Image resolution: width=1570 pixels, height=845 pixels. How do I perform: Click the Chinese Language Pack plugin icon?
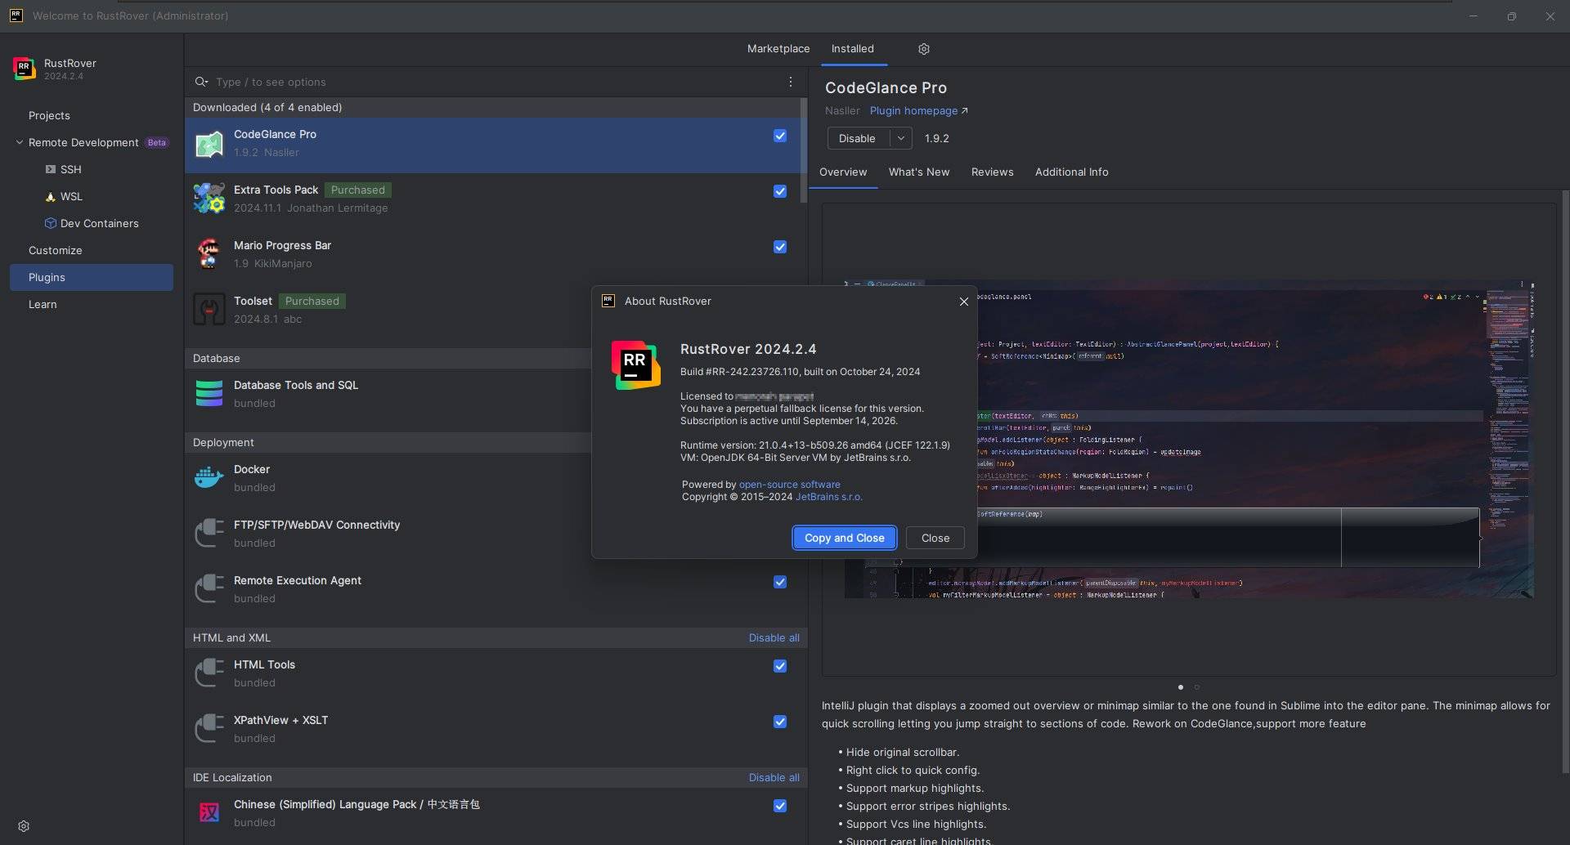209,812
